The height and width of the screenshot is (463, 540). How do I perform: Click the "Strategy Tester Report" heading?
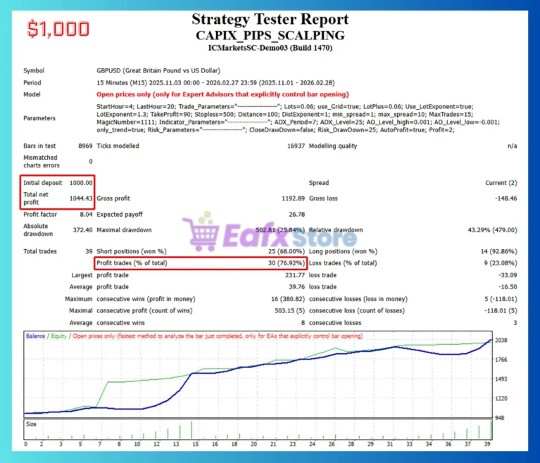pos(270,19)
